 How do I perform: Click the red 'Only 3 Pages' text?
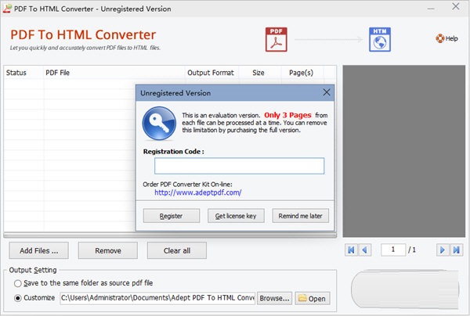coord(287,115)
